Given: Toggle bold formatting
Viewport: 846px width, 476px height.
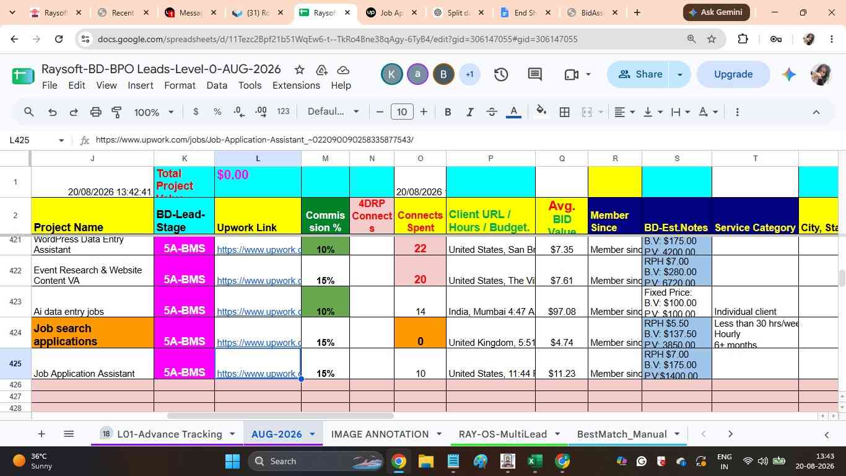Looking at the screenshot, I should click(x=448, y=112).
